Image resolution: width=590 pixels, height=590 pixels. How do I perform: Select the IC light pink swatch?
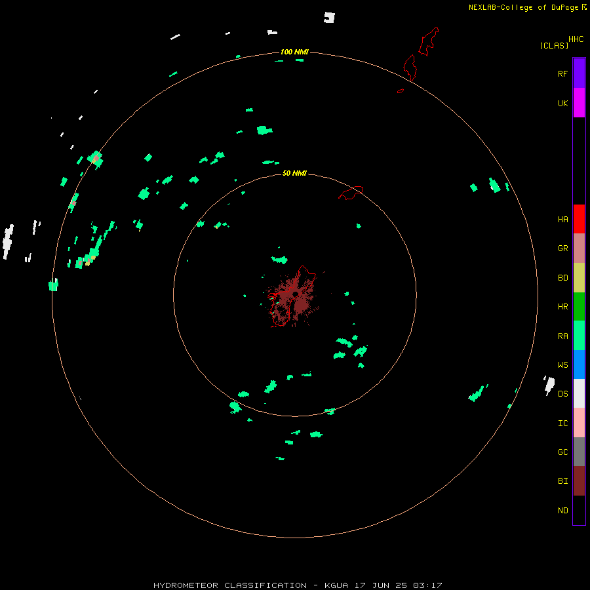tap(579, 423)
